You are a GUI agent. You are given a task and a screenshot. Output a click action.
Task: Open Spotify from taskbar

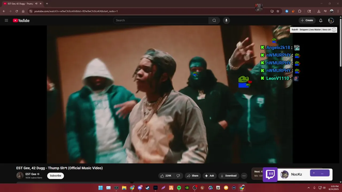[179, 188]
